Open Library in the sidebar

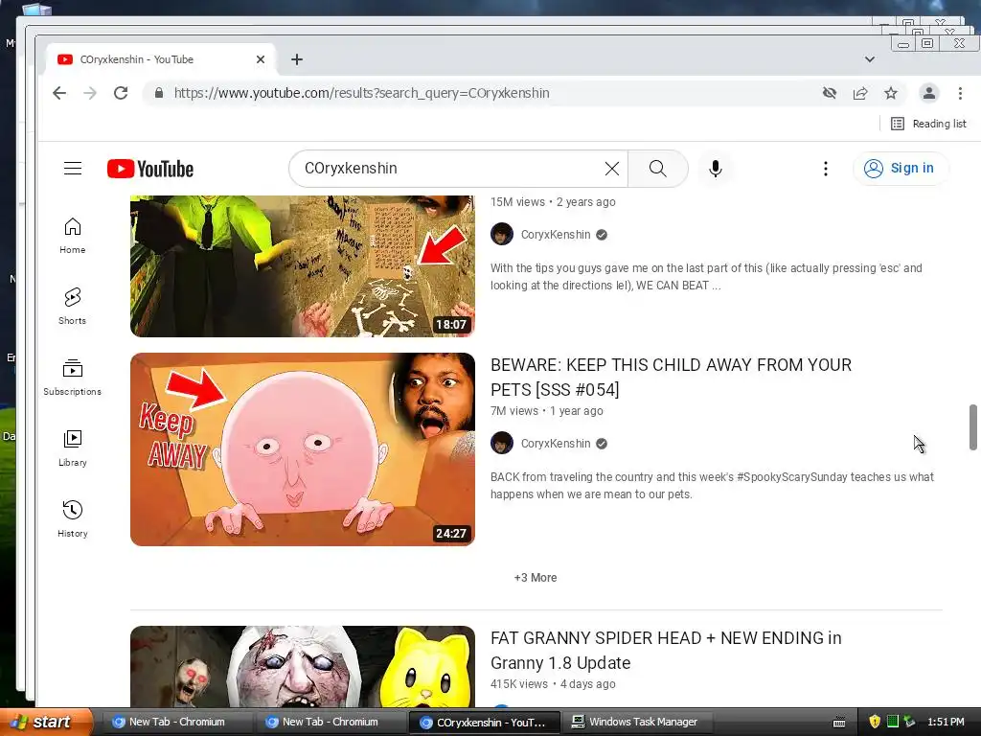[x=73, y=448]
